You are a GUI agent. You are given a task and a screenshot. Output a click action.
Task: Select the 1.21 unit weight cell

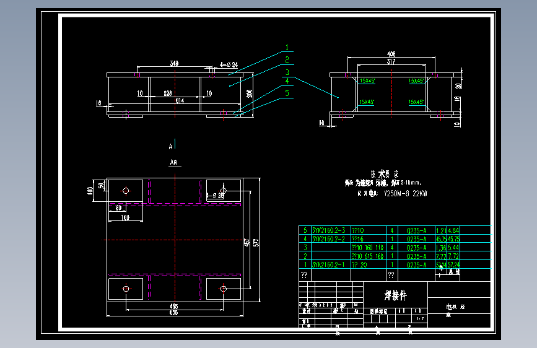point(441,230)
